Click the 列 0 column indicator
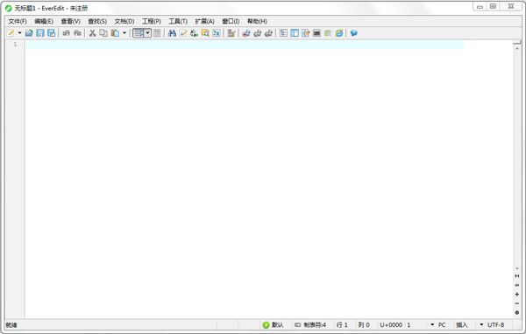 coord(364,325)
